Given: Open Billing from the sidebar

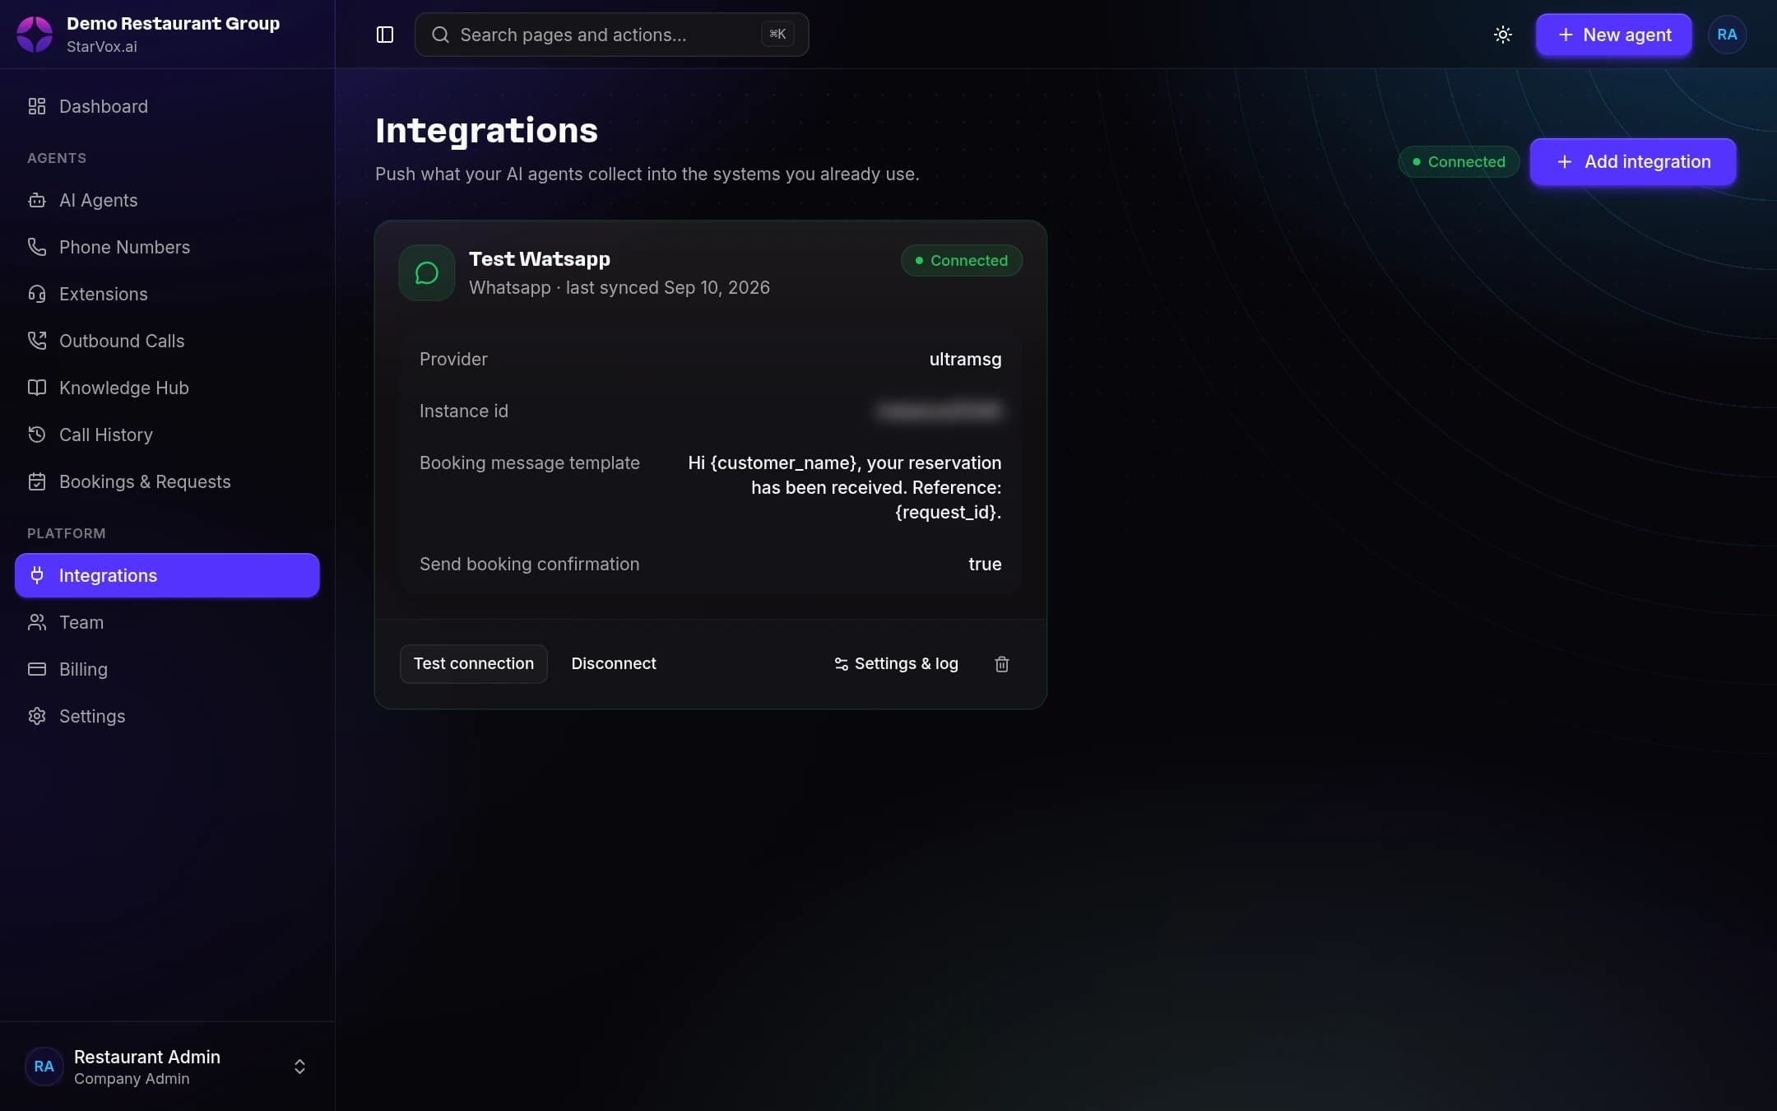Looking at the screenshot, I should [x=167, y=669].
